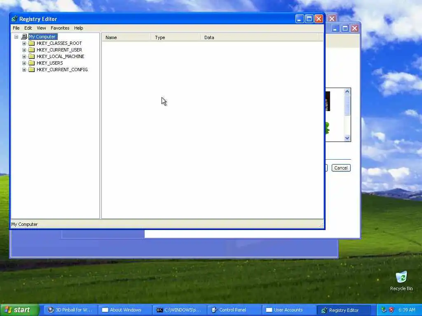Click the scrollbar thumb in background picture list
The width and height of the screenshot is (422, 316).
pos(347,105)
